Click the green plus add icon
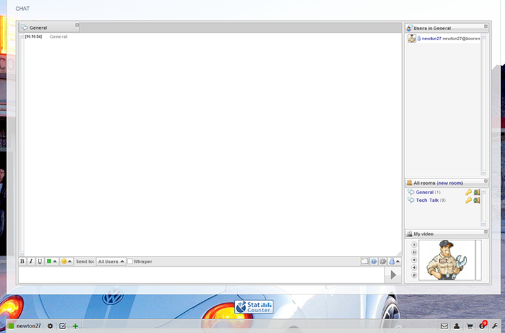The image size is (505, 333). click(x=75, y=326)
